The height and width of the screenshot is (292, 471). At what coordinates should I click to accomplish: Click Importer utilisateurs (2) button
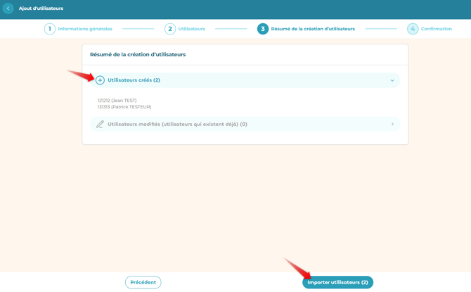[337, 282]
